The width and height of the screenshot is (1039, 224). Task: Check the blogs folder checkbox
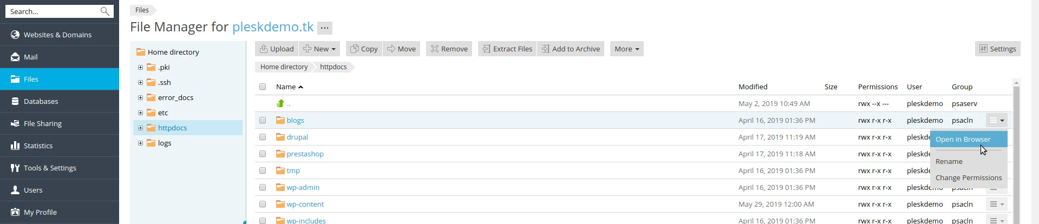[x=263, y=120]
